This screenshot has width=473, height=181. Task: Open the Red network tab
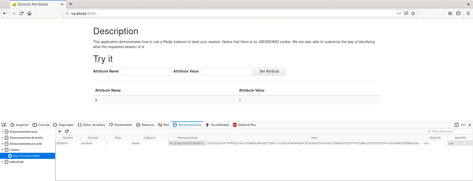click(163, 125)
